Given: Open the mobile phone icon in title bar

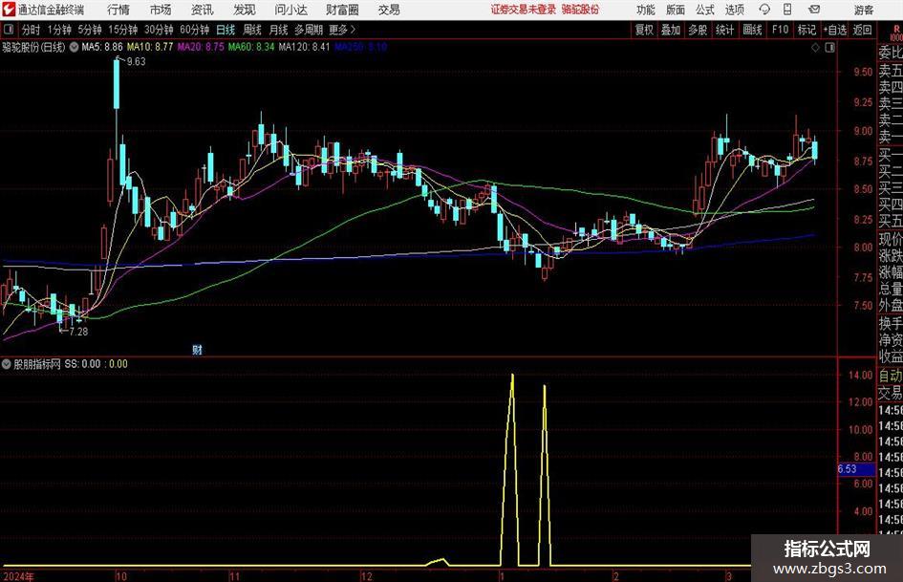Looking at the screenshot, I should pos(787,10).
